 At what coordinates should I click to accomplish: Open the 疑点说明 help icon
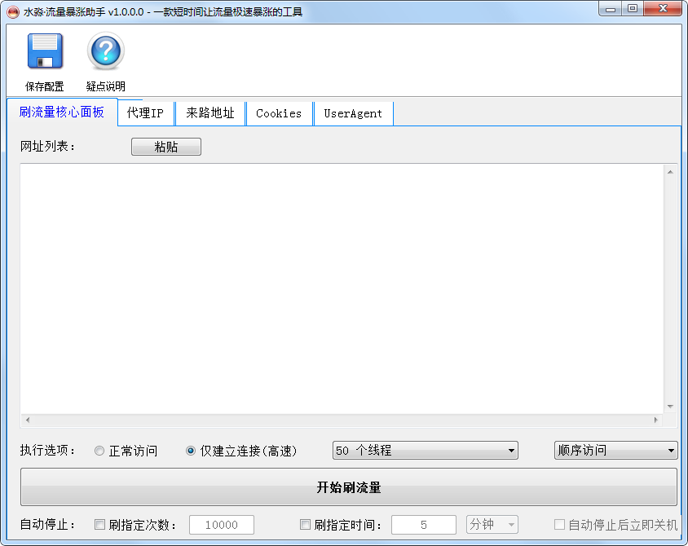coord(105,51)
